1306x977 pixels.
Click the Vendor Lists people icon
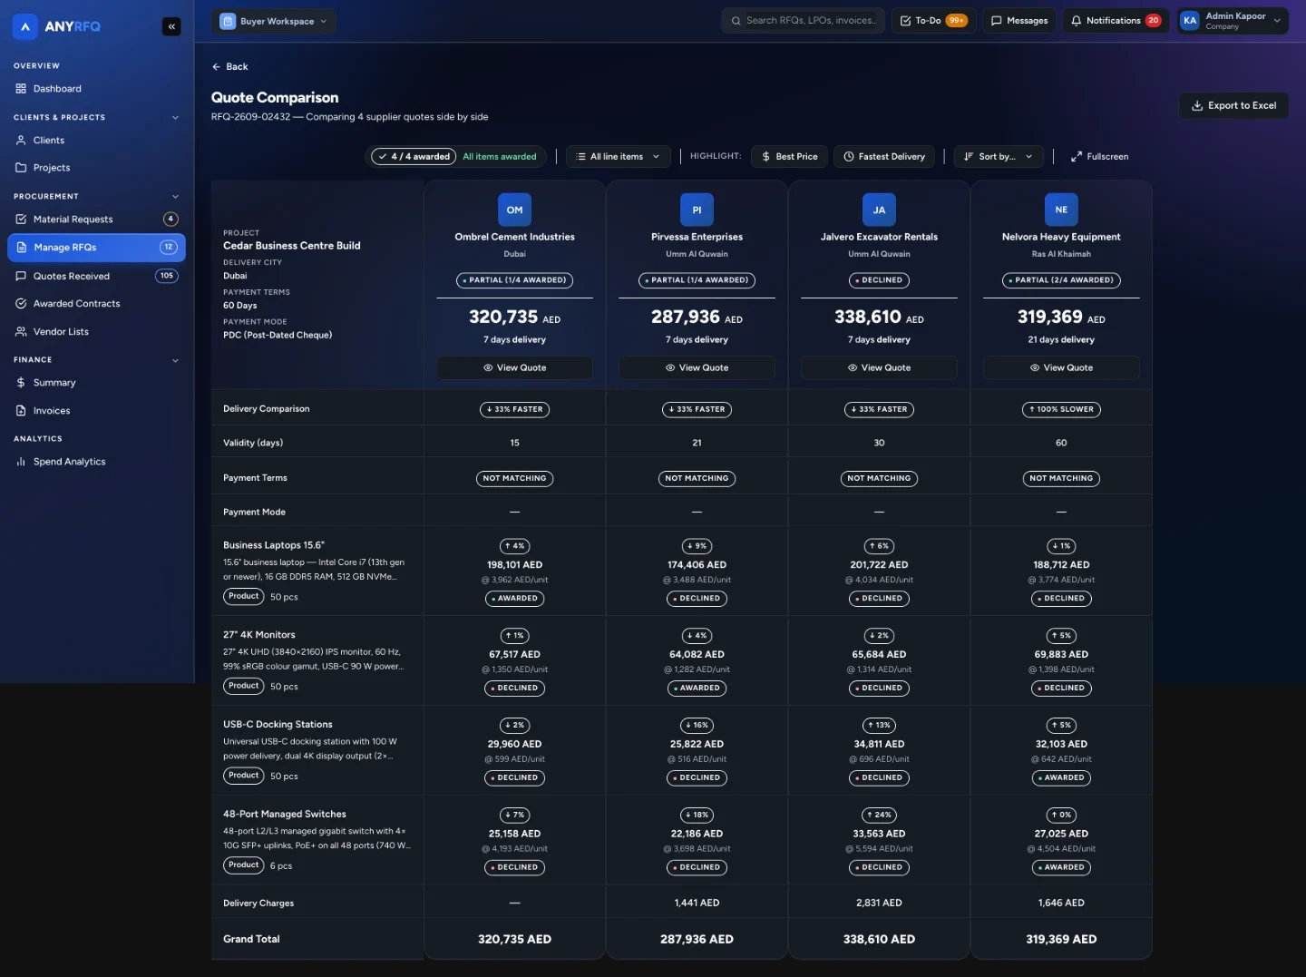pyautogui.click(x=21, y=332)
